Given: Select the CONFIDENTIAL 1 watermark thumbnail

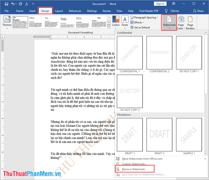Looking at the screenshot, I should coord(130,53).
